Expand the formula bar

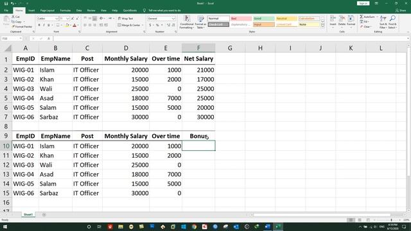(408, 38)
